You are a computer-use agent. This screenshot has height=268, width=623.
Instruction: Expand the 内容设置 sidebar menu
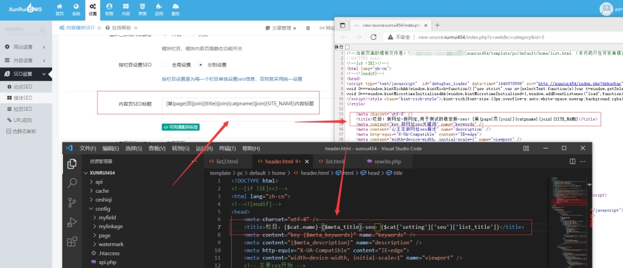[x=26, y=60]
